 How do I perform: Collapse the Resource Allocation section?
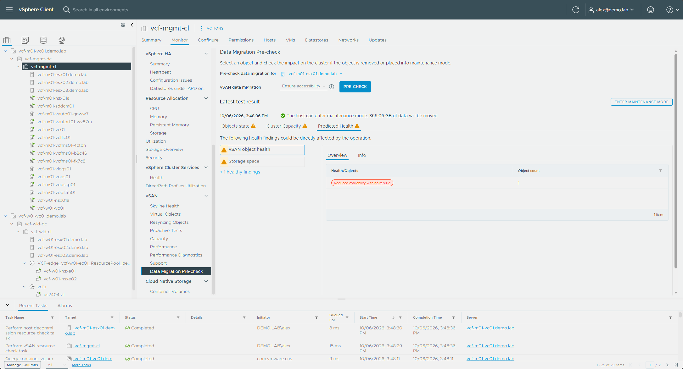click(x=206, y=98)
